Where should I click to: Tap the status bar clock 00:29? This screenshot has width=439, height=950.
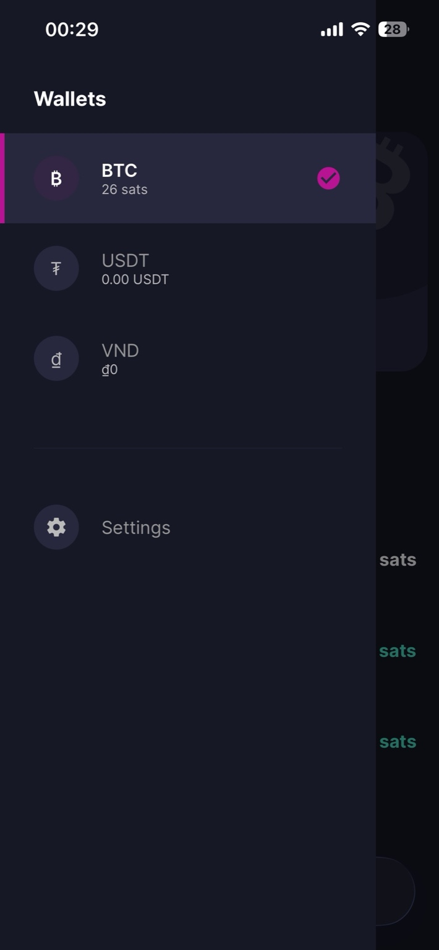72,29
